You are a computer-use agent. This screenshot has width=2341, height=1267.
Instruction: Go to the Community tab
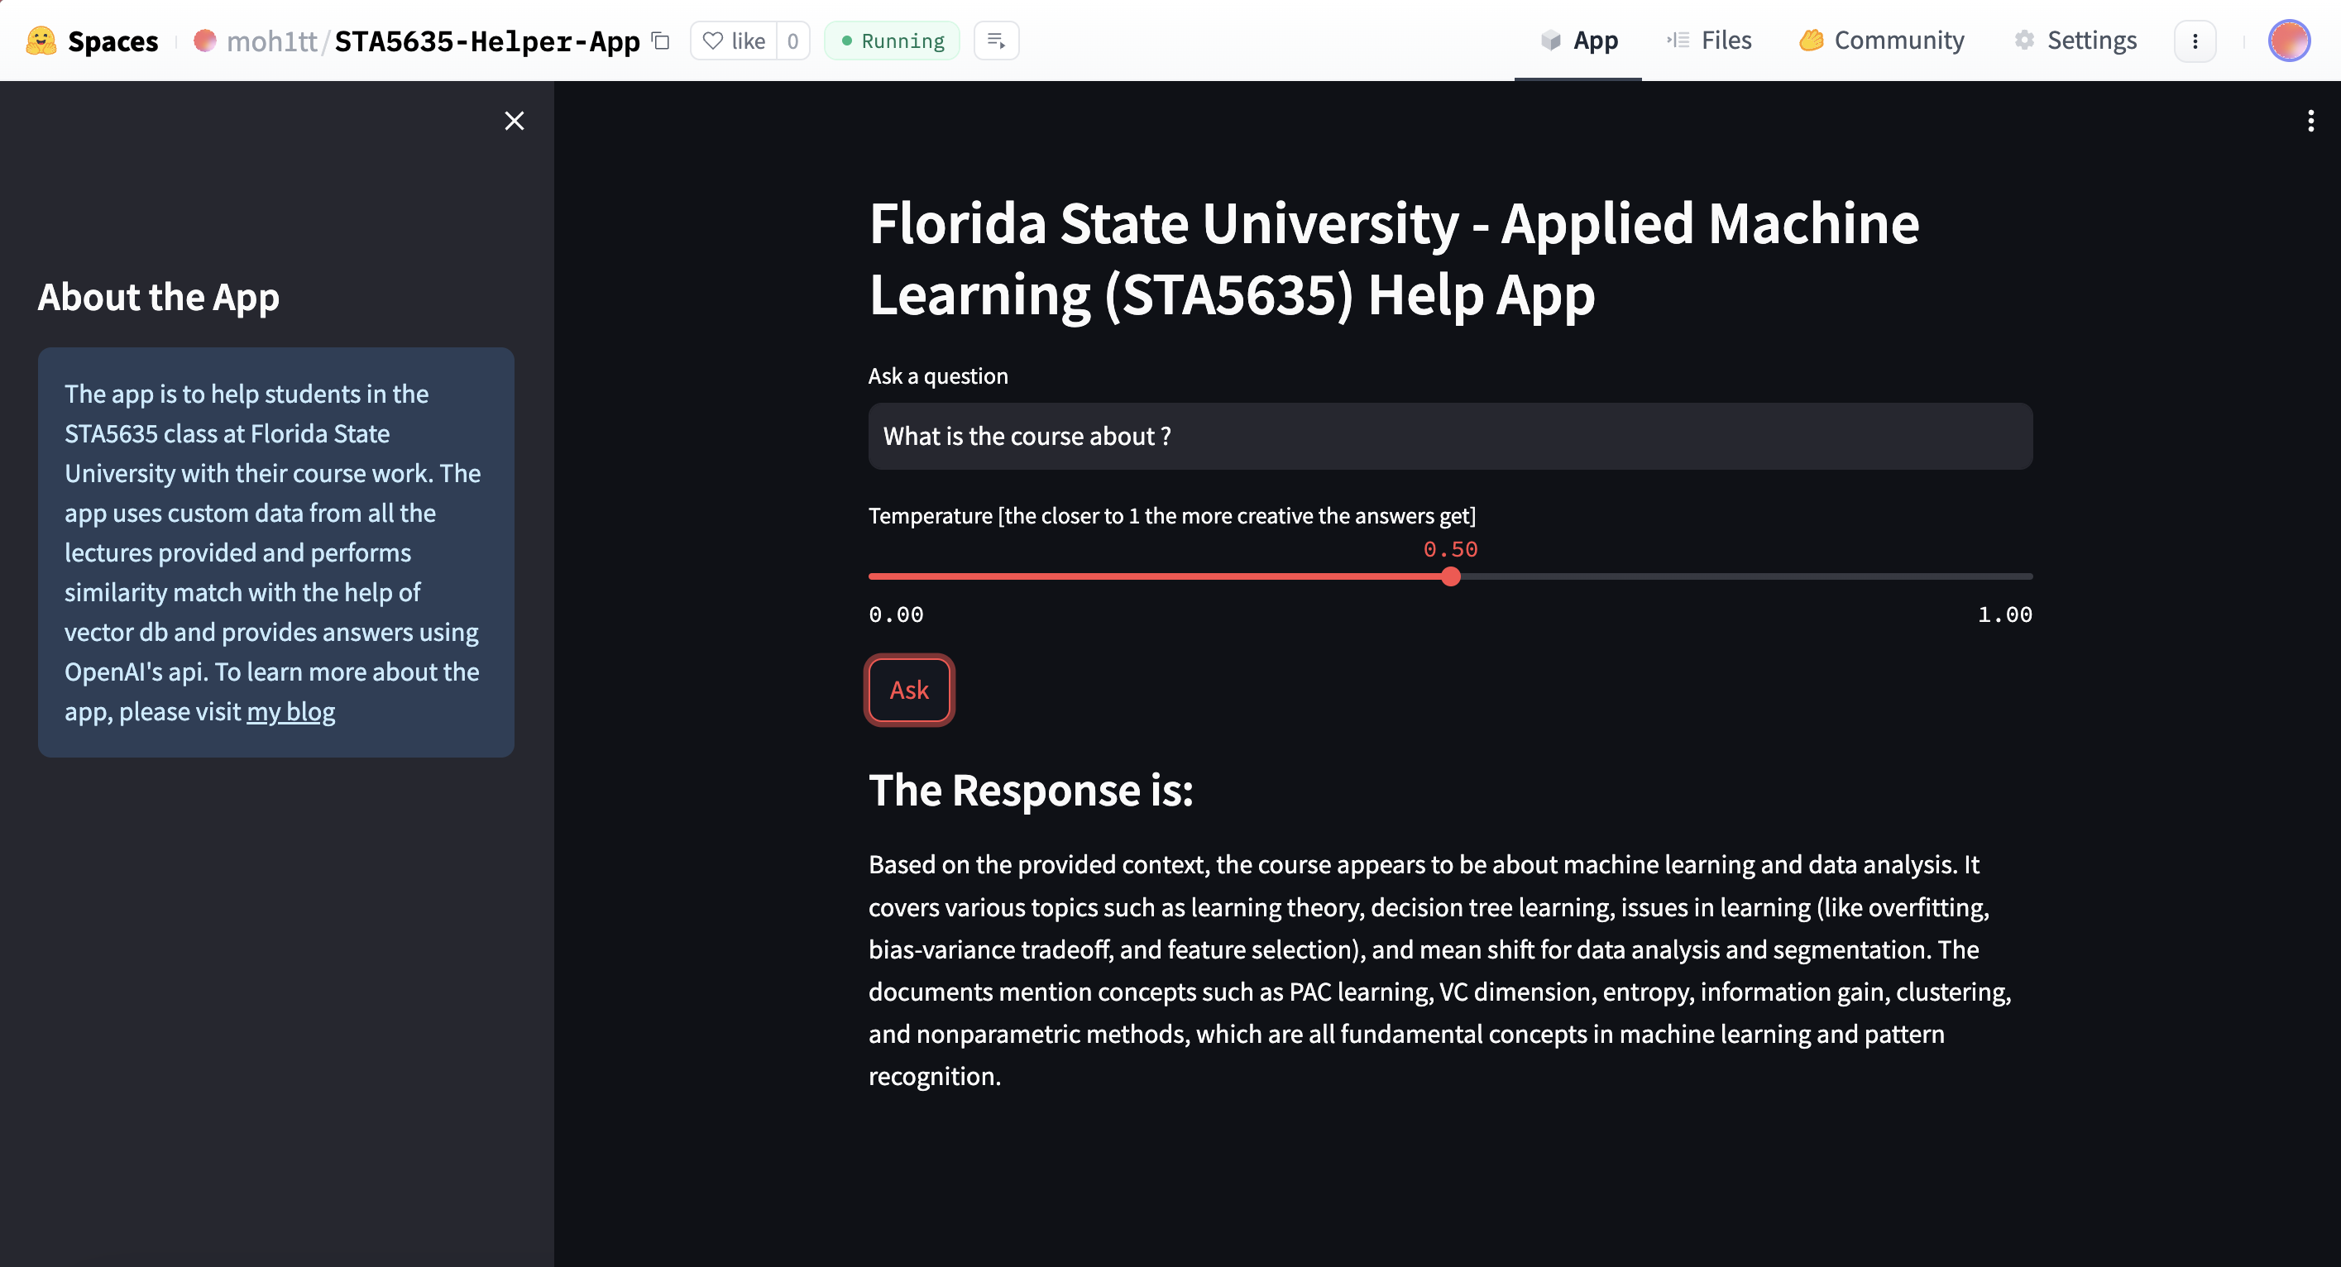pyautogui.click(x=1882, y=41)
